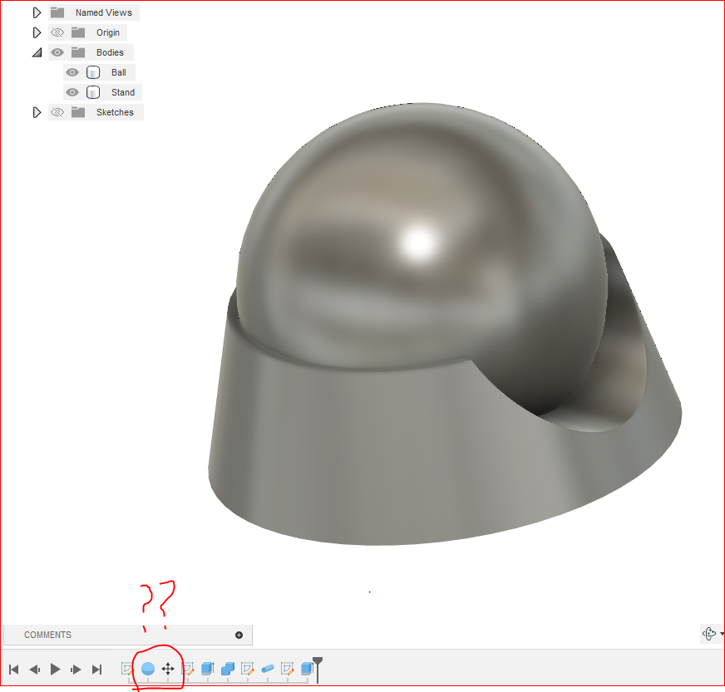
Task: Select the sketch feature just before the Sphere
Action: coord(127,669)
